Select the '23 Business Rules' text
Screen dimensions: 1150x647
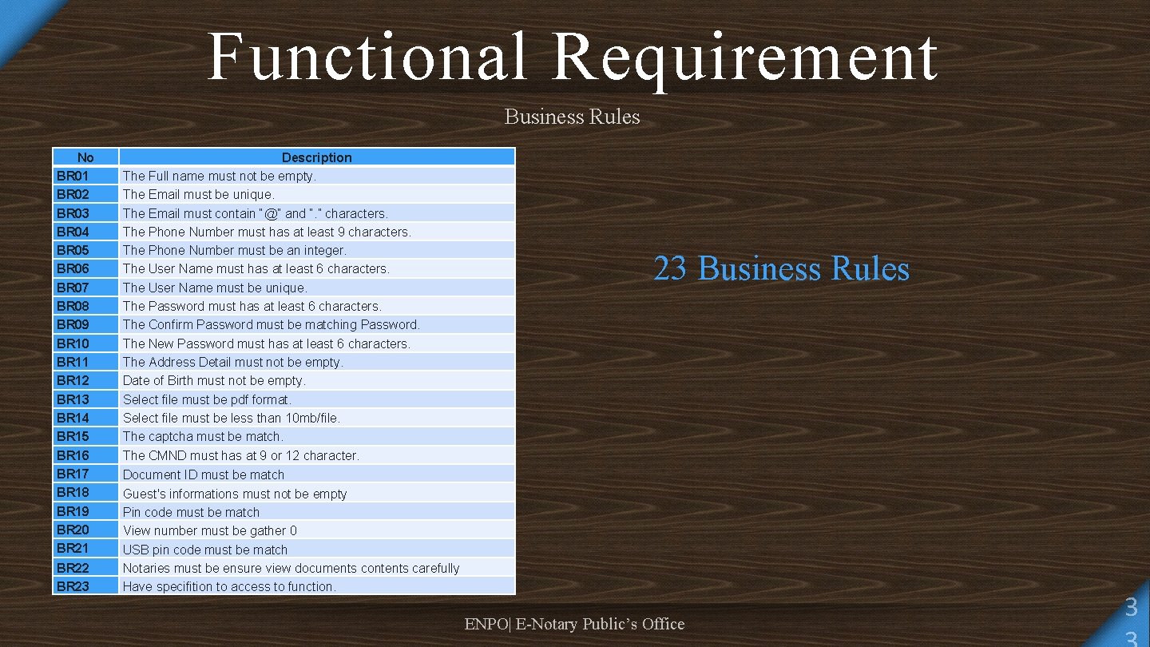[x=781, y=268]
